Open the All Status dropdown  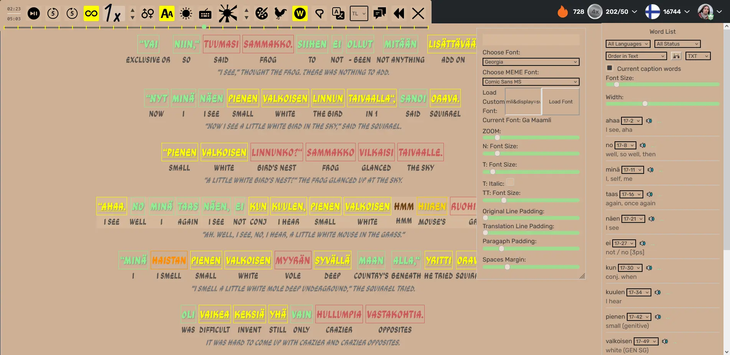click(677, 44)
